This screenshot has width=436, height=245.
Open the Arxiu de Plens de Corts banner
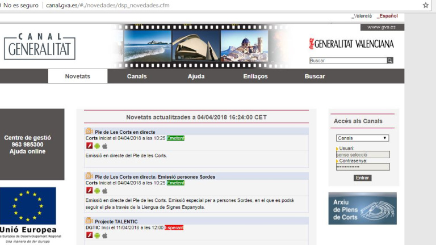(362, 208)
